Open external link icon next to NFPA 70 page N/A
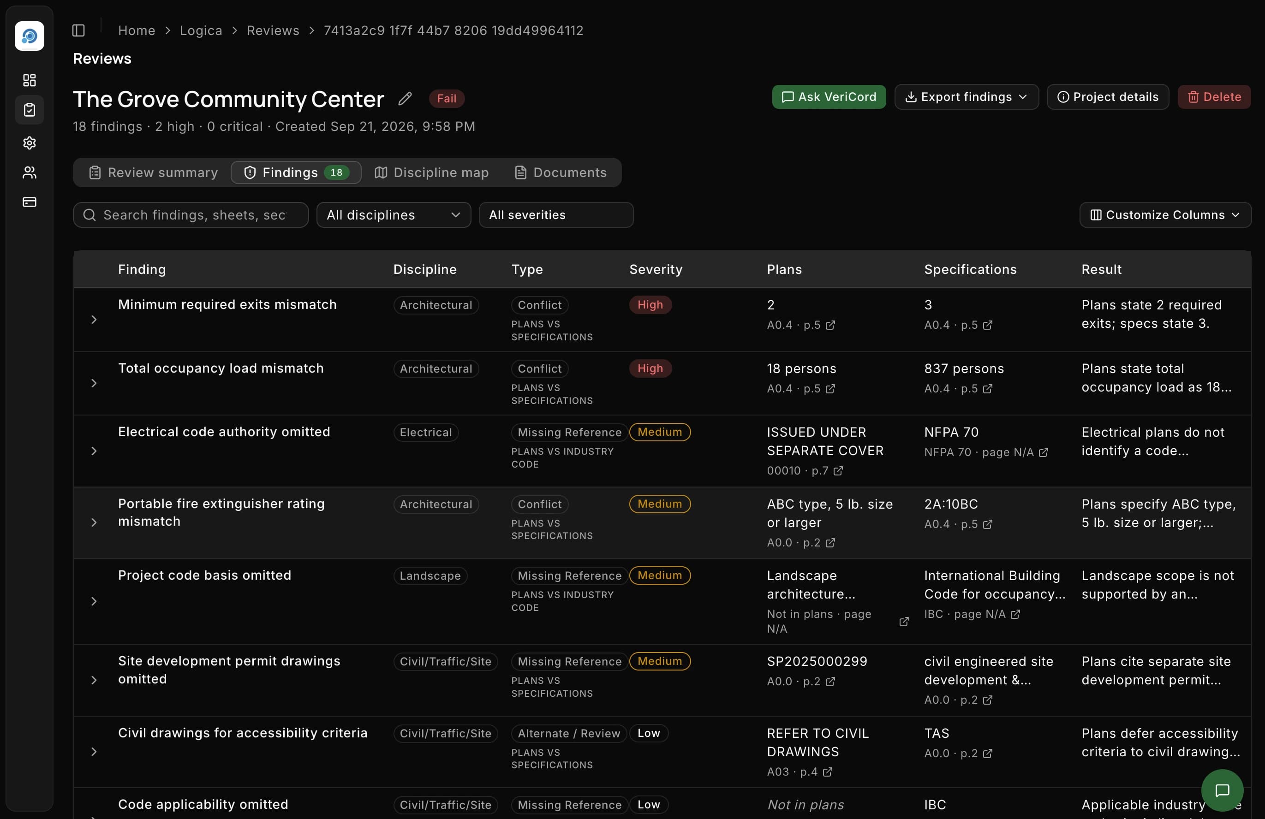 tap(1044, 452)
